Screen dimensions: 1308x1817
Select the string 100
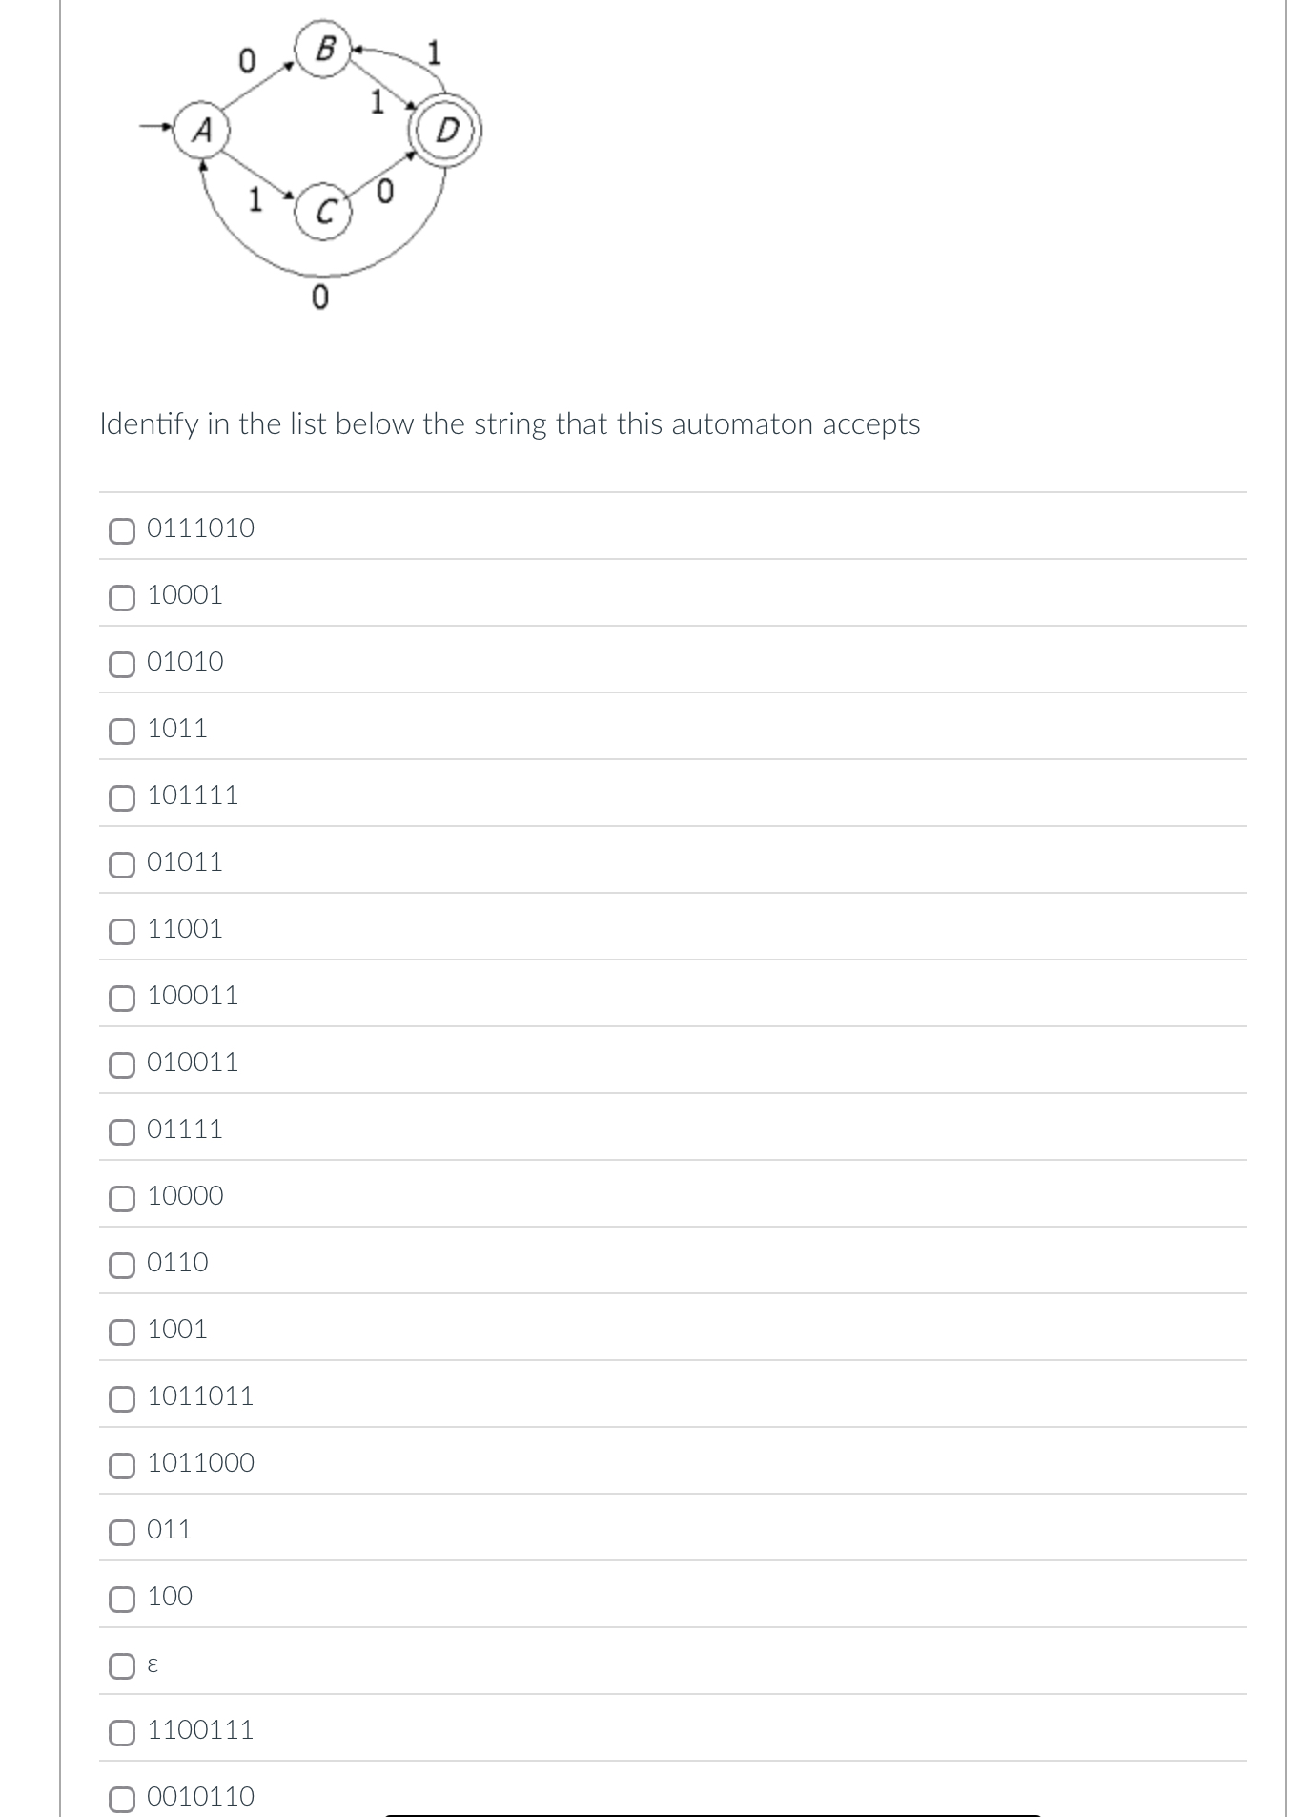coord(120,1598)
